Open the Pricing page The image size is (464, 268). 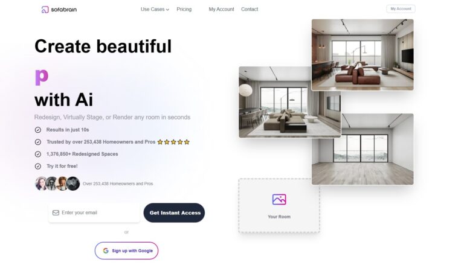(x=184, y=9)
